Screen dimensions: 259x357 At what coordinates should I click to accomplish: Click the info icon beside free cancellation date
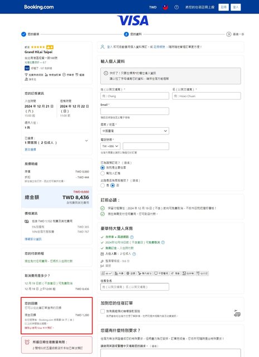coord(163,242)
